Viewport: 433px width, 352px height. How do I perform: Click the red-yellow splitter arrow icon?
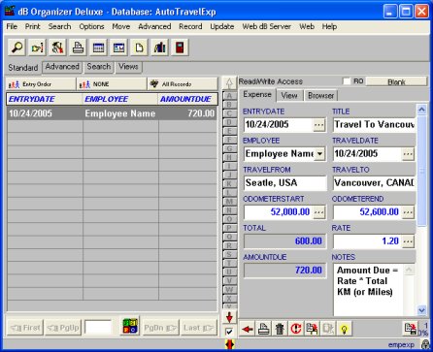click(229, 345)
